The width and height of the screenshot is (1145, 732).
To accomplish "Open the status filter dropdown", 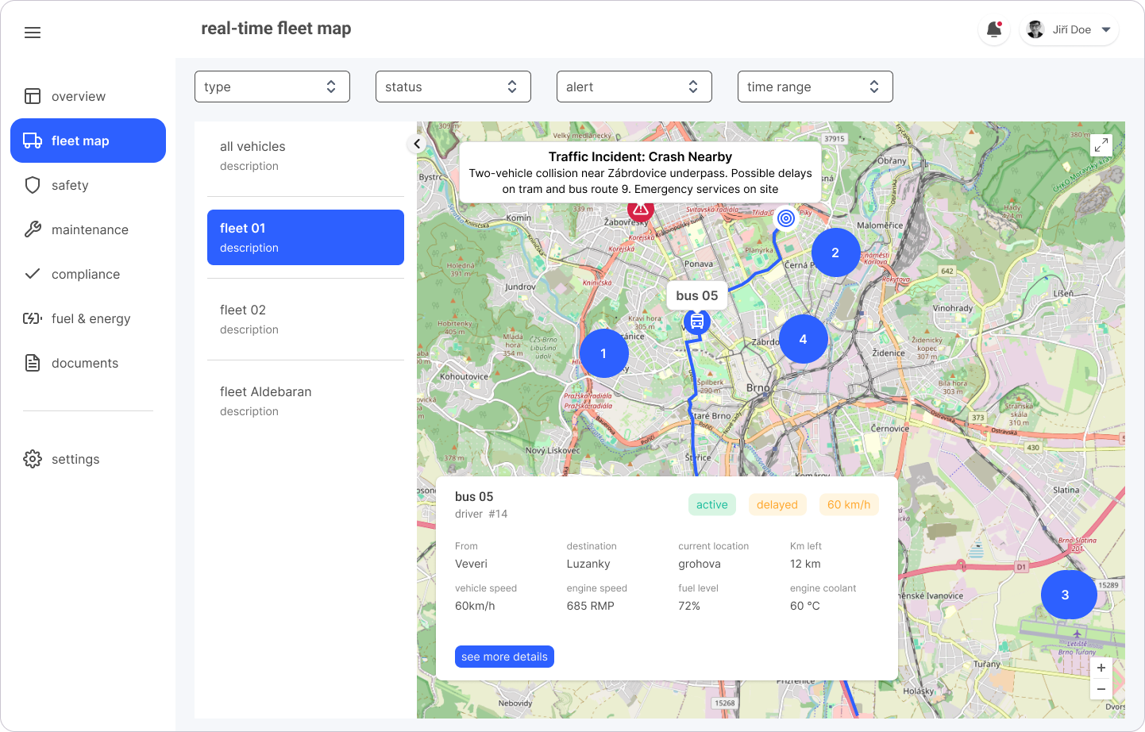I will [x=453, y=87].
